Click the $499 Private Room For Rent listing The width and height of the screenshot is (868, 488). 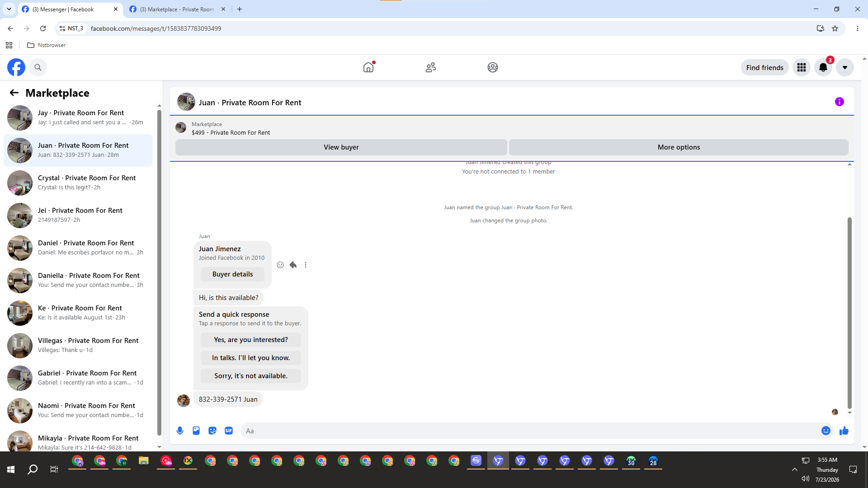click(x=231, y=132)
